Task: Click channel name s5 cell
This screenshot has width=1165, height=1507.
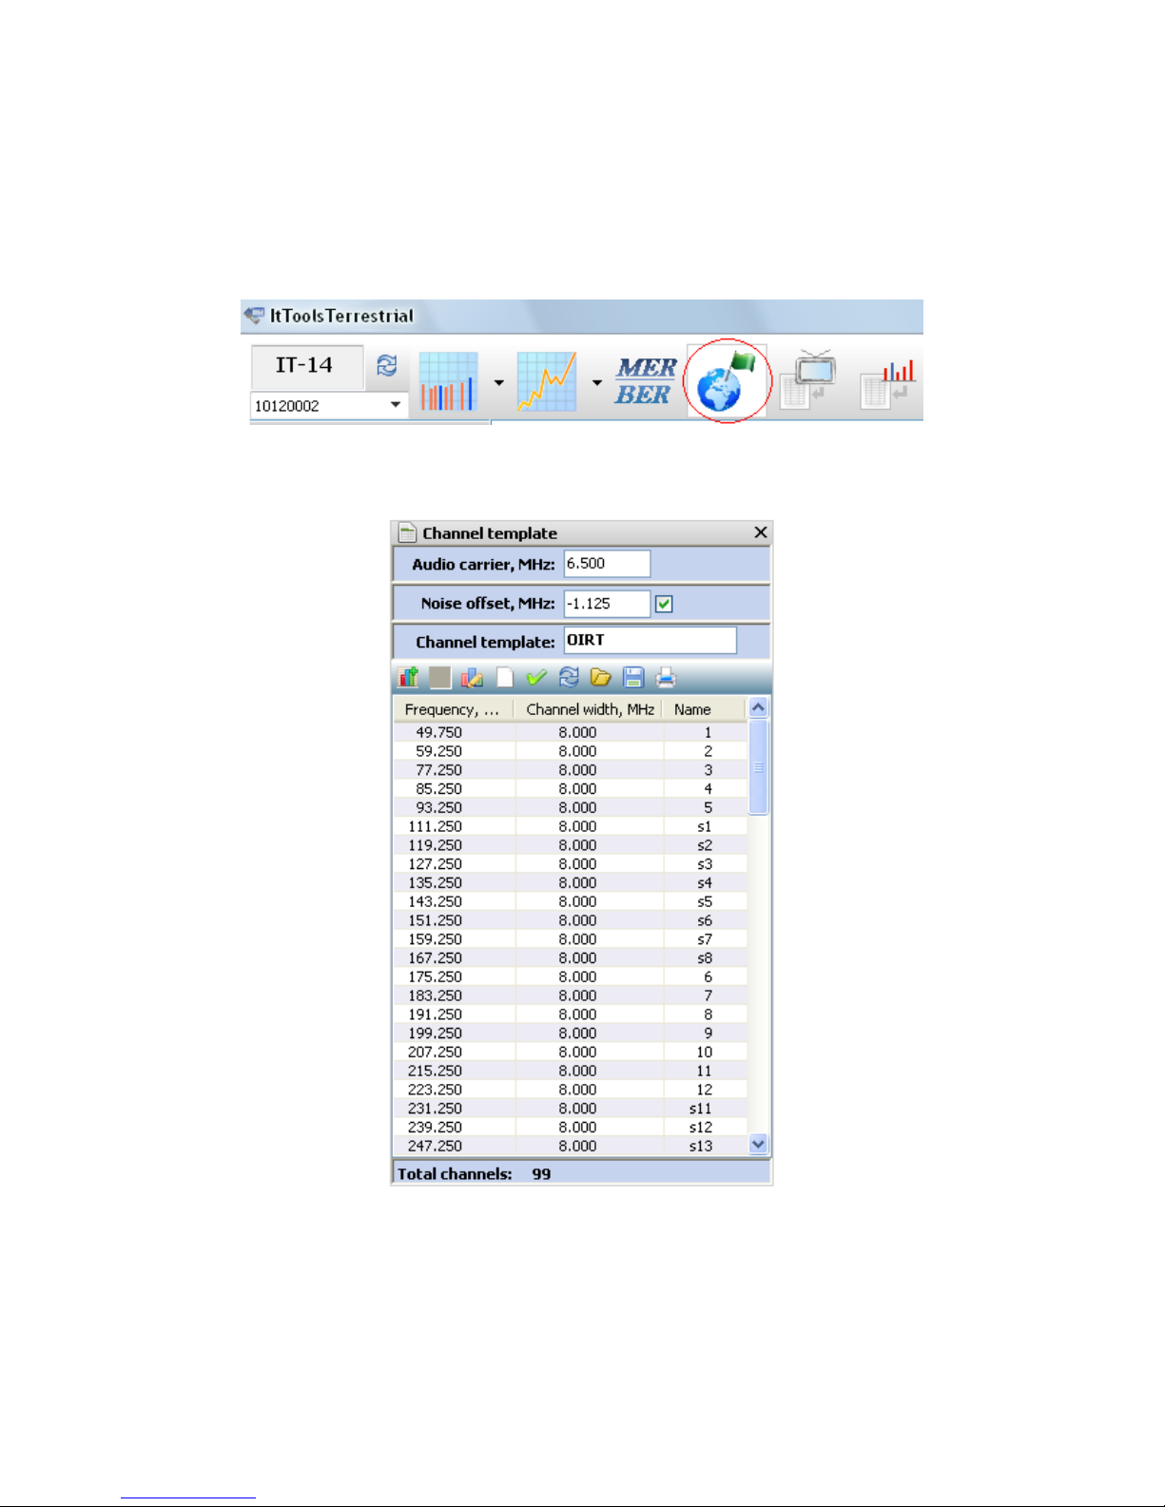Action: click(705, 901)
